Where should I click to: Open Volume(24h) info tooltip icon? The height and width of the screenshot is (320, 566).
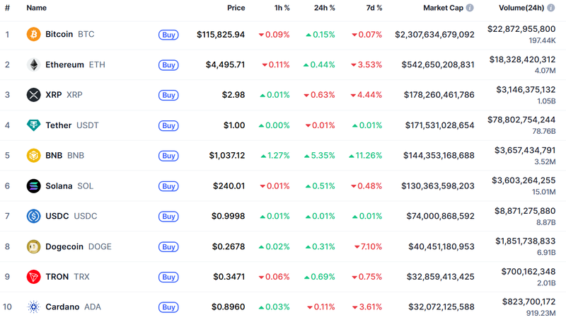tap(550, 8)
